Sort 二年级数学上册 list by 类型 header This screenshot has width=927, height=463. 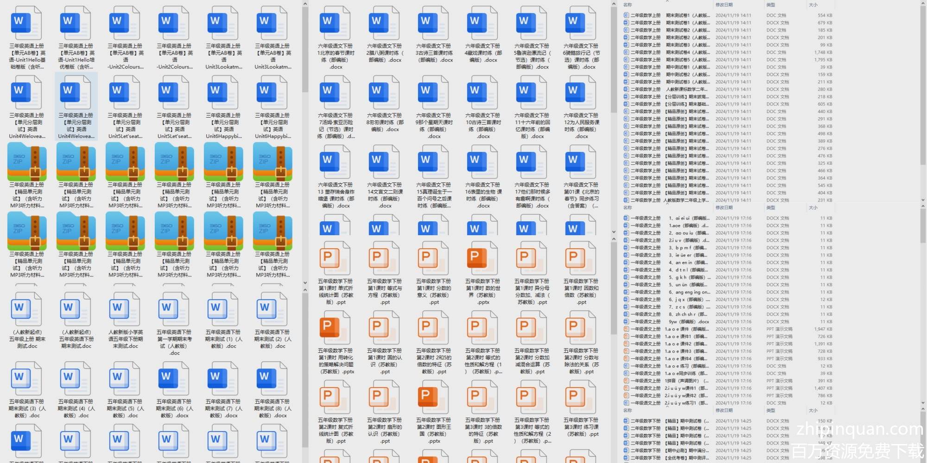click(771, 5)
